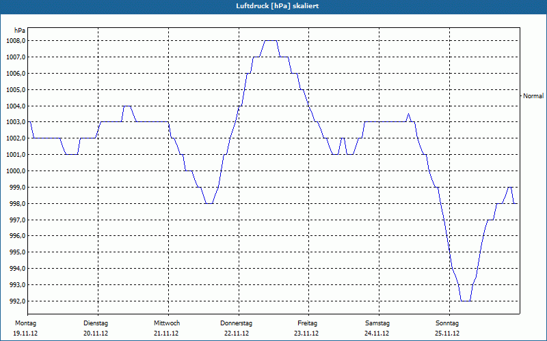Click the 1002,0 axis value
Screen dimensions: 547x341
pos(16,138)
